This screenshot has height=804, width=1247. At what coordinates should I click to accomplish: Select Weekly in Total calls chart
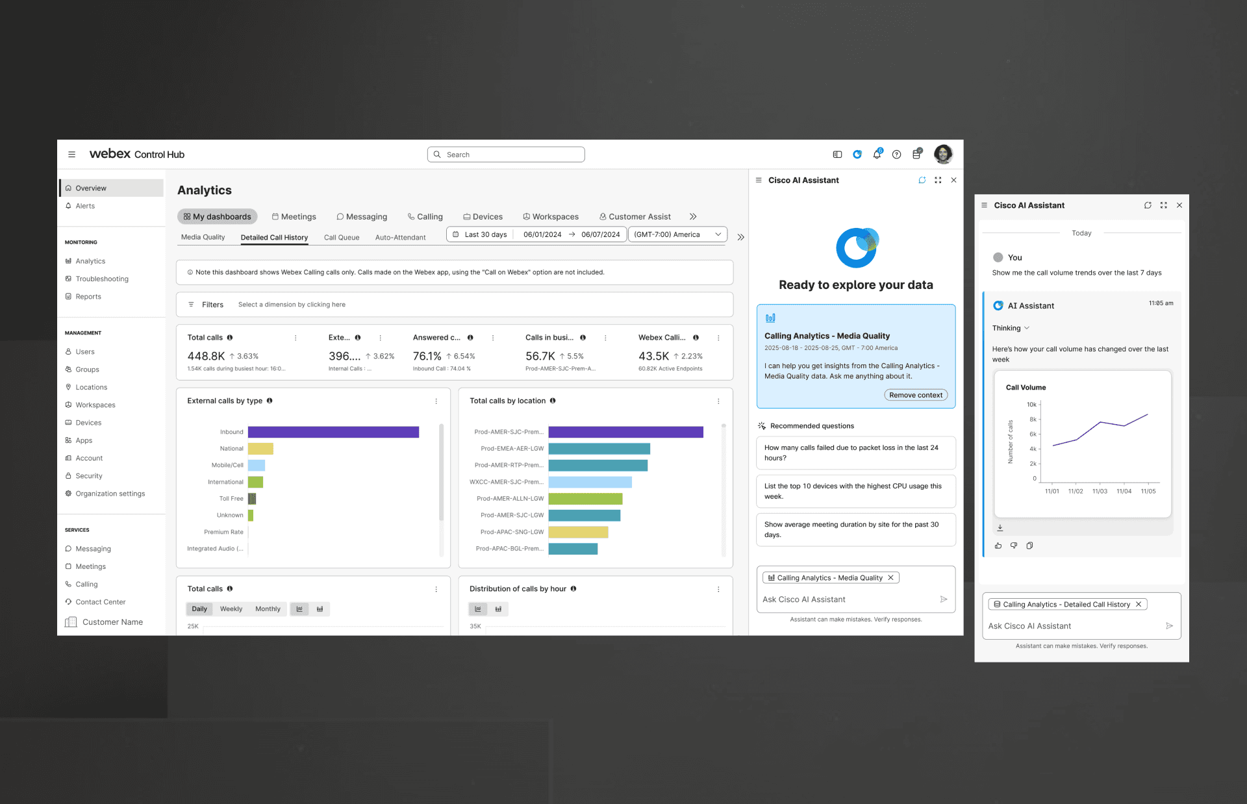point(231,609)
